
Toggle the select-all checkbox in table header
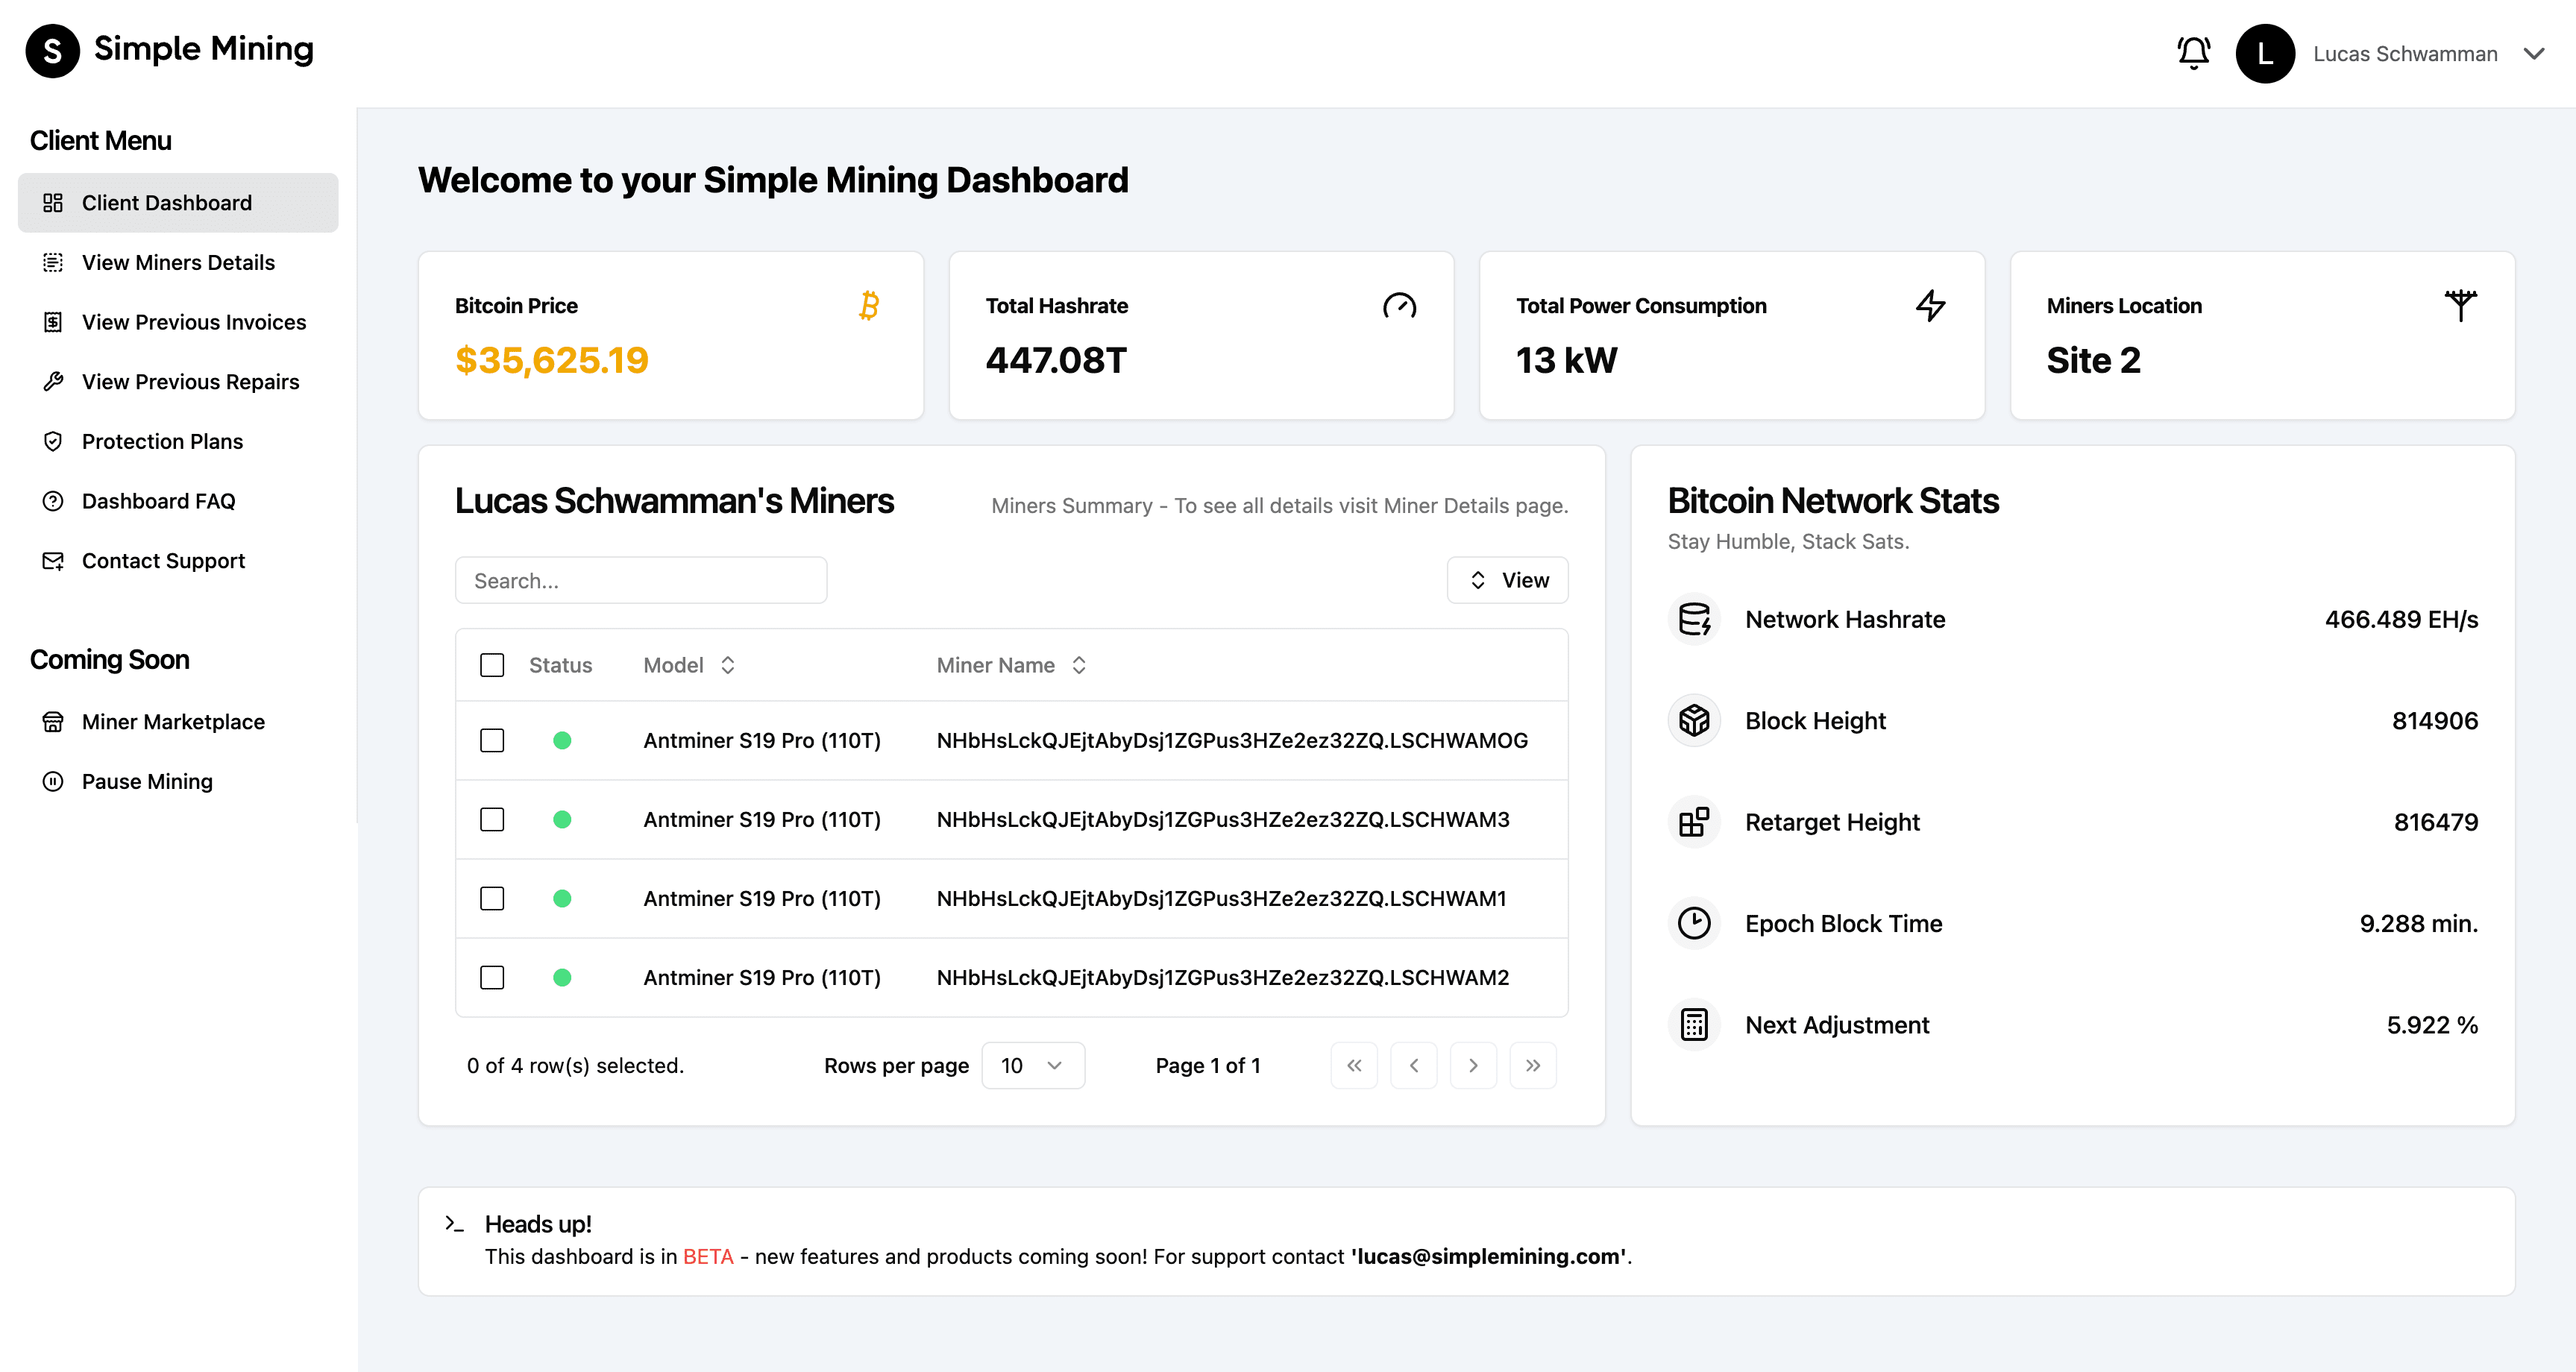point(492,665)
